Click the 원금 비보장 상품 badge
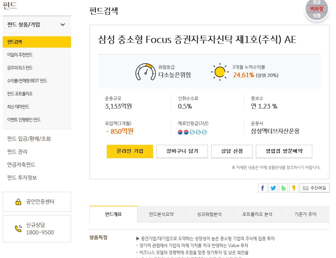This screenshot has width=336, height=258. click(x=317, y=10)
